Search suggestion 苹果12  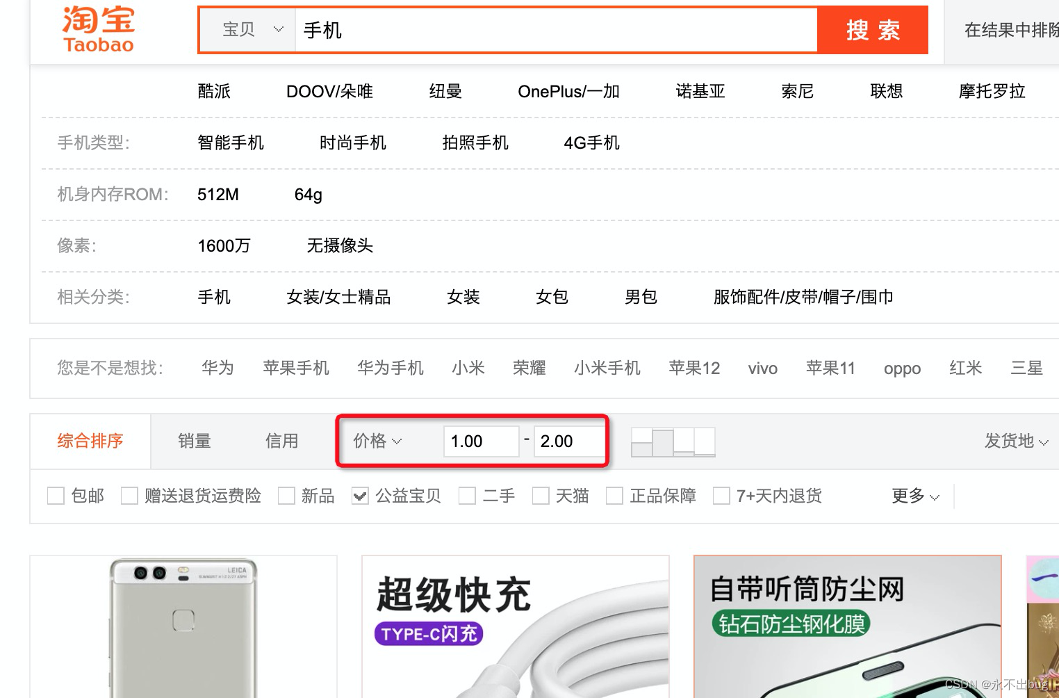tap(694, 368)
